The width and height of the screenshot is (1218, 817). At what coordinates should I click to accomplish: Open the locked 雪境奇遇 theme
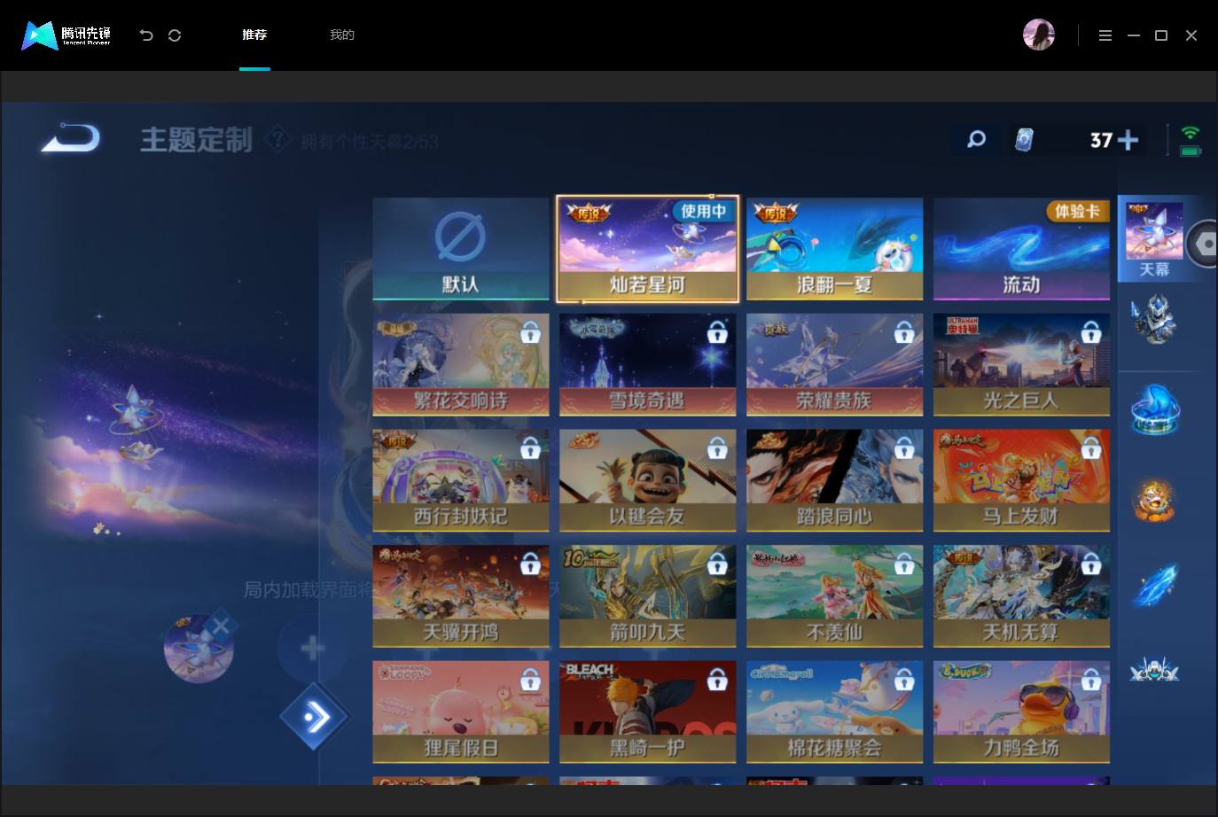pos(648,364)
